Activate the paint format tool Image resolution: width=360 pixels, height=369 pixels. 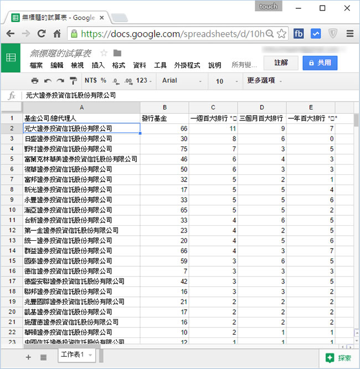73,80
